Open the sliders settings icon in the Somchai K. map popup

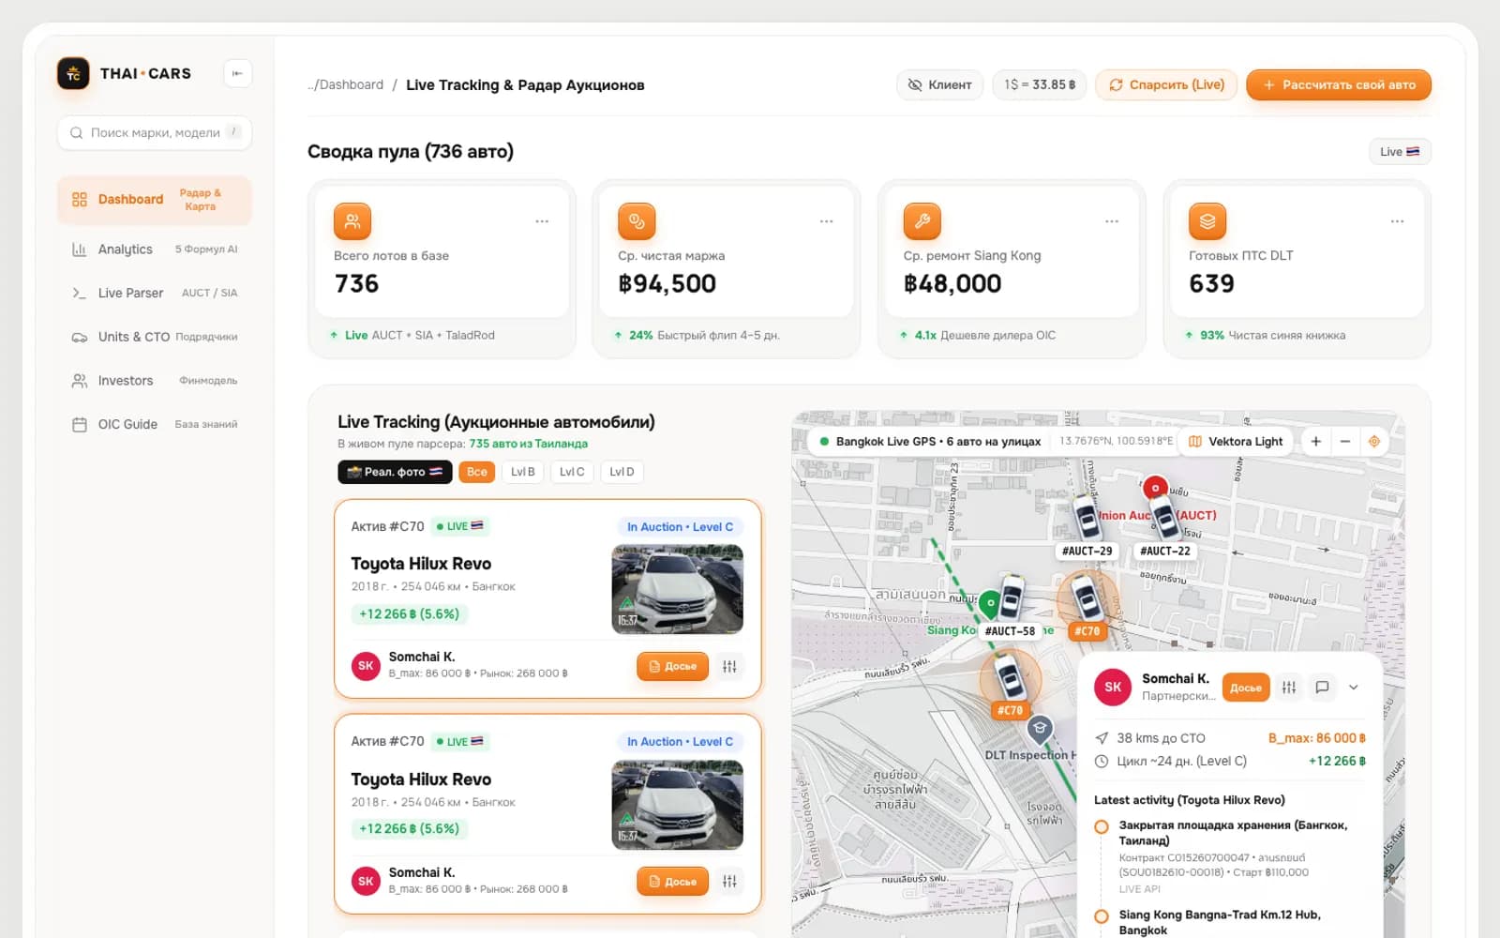click(1289, 688)
